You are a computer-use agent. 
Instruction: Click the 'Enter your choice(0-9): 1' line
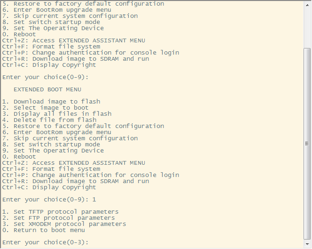click(x=49, y=200)
